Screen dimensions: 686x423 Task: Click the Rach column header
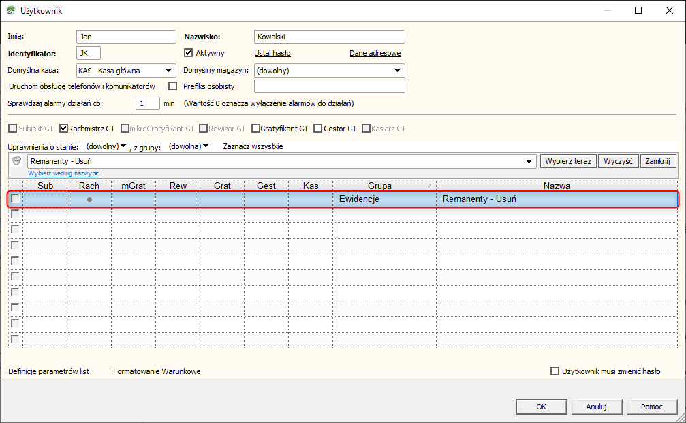tap(89, 186)
